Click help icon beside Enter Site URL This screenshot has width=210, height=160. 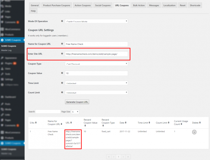[x=62, y=54]
